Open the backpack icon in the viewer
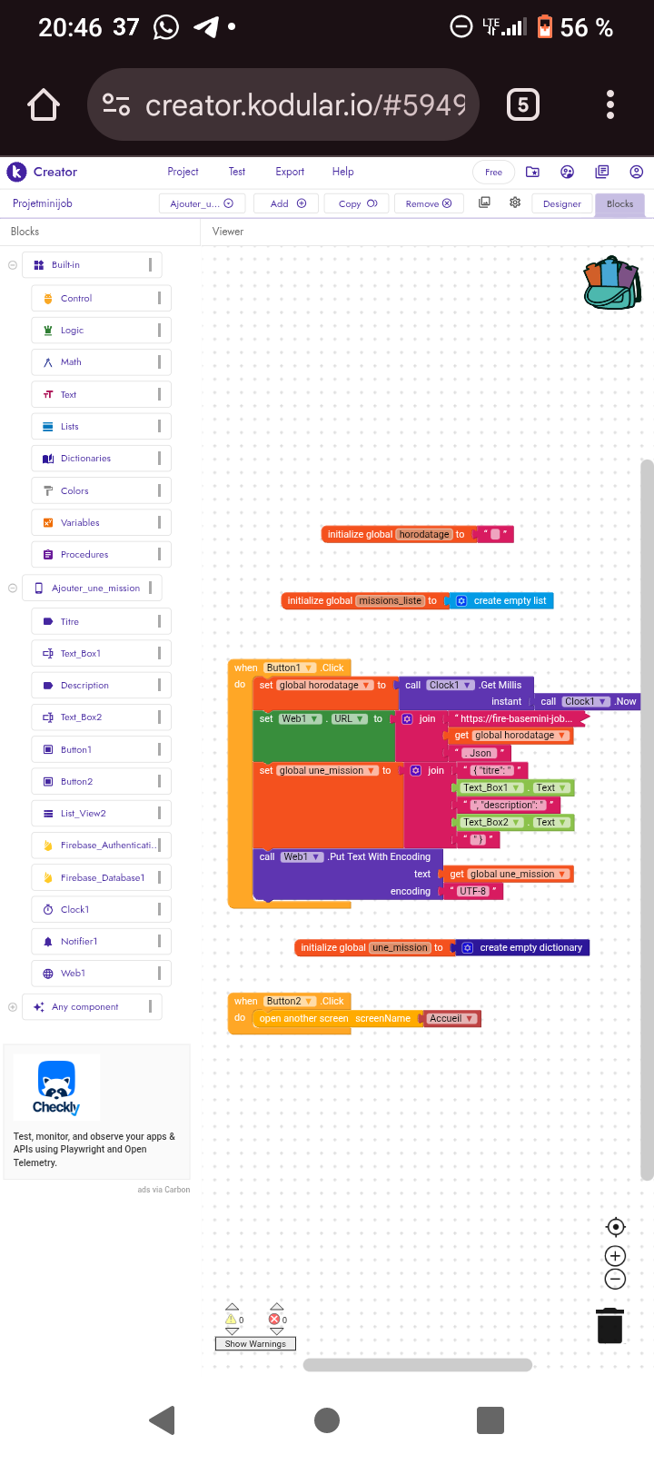This screenshot has height=1464, width=654. tap(612, 283)
